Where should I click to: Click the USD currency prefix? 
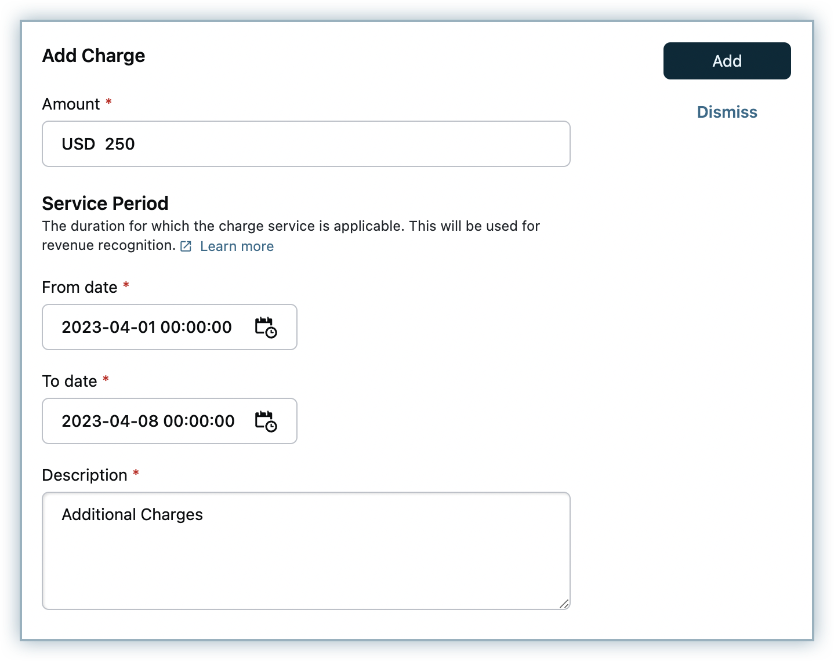pos(78,144)
